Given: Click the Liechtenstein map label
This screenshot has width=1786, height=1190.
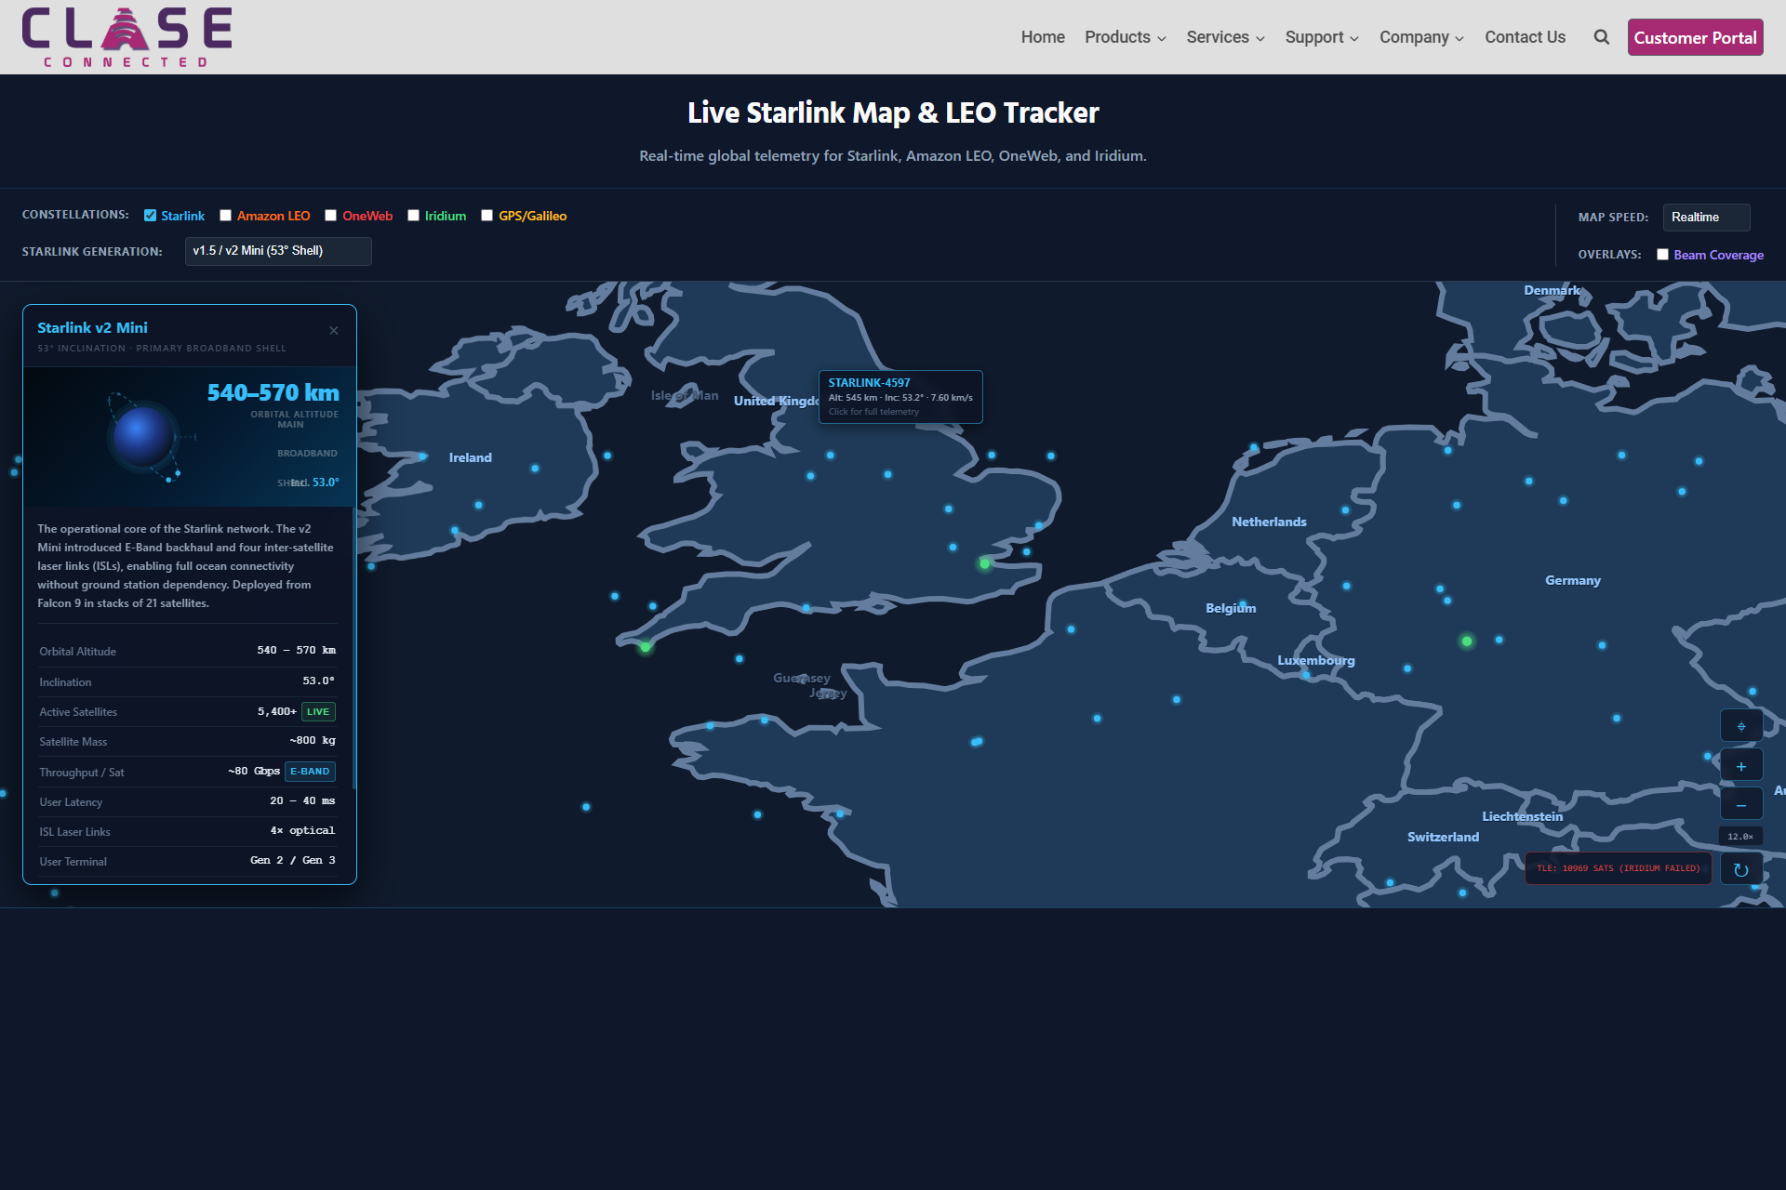Looking at the screenshot, I should 1522,816.
